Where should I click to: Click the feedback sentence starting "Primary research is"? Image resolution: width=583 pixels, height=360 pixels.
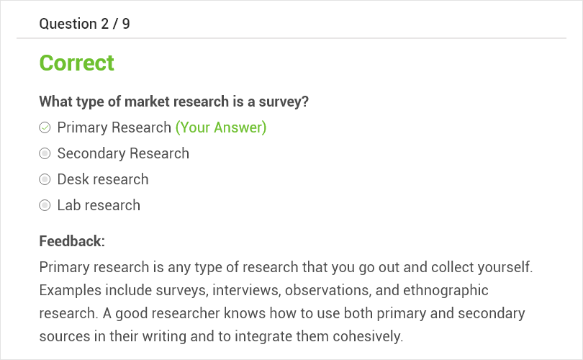[x=286, y=268]
